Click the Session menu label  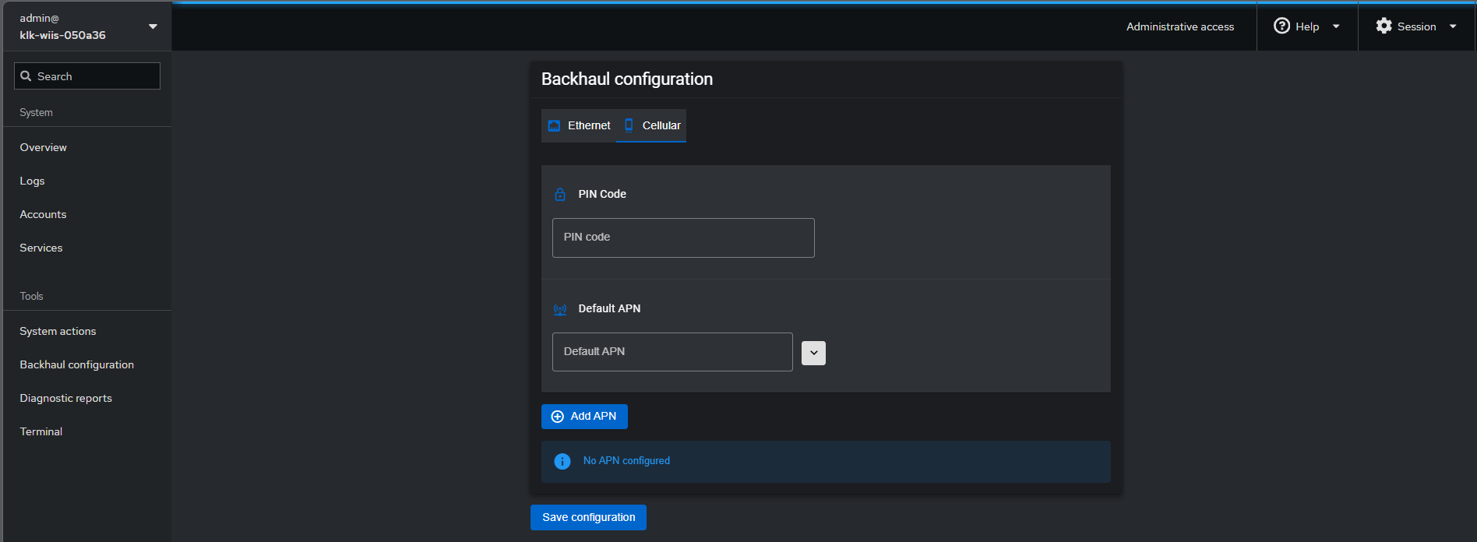coord(1416,26)
